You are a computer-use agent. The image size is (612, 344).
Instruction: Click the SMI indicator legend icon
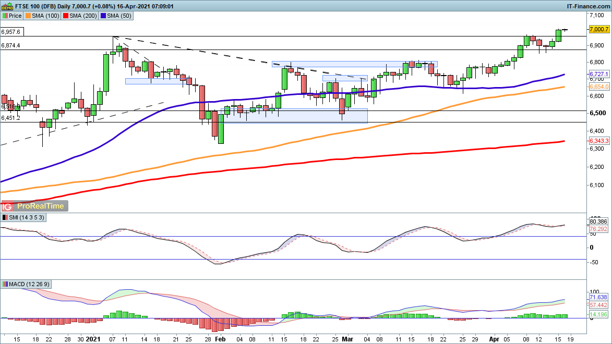point(5,217)
